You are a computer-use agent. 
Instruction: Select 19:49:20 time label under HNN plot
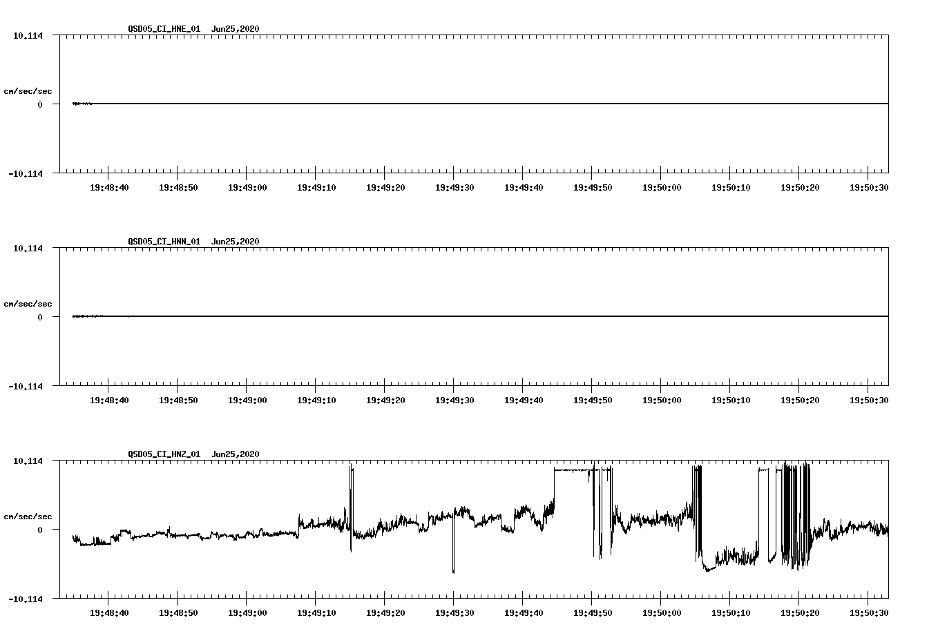(x=385, y=400)
